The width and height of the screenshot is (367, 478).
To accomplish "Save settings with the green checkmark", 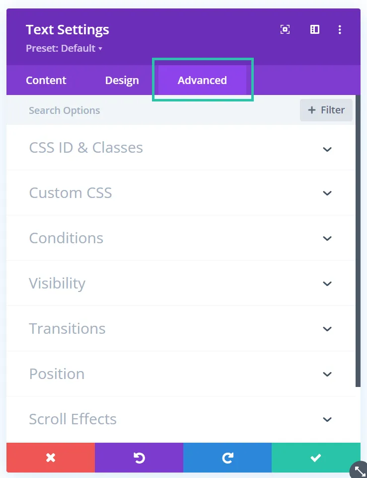I will [x=315, y=458].
